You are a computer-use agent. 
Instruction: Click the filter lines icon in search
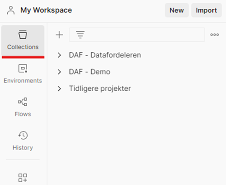point(80,35)
